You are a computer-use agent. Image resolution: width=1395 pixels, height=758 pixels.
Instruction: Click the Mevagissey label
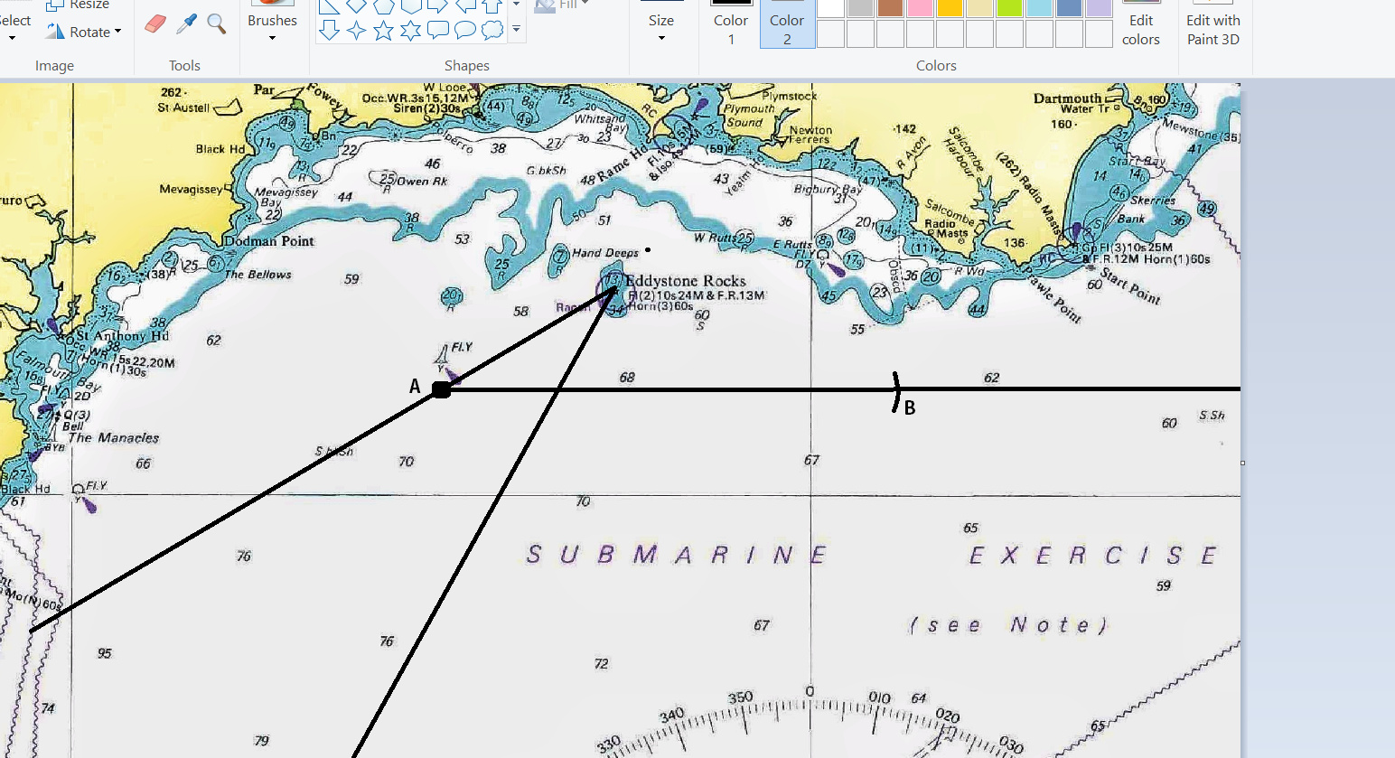(191, 189)
